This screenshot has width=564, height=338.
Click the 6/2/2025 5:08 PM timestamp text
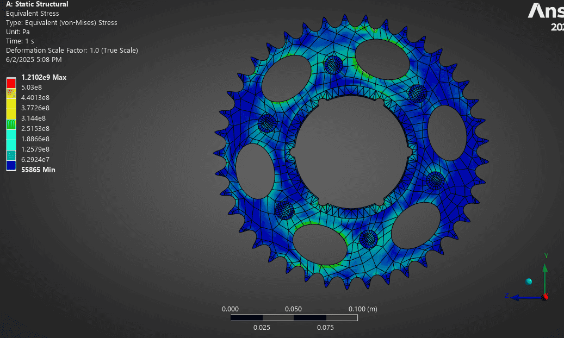[x=33, y=59]
